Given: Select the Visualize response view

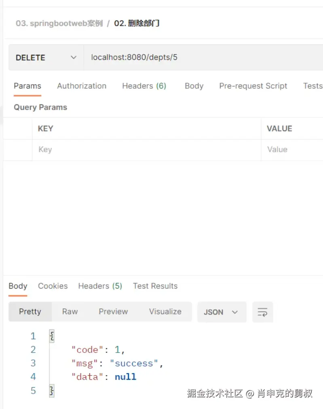Looking at the screenshot, I should pos(165,312).
